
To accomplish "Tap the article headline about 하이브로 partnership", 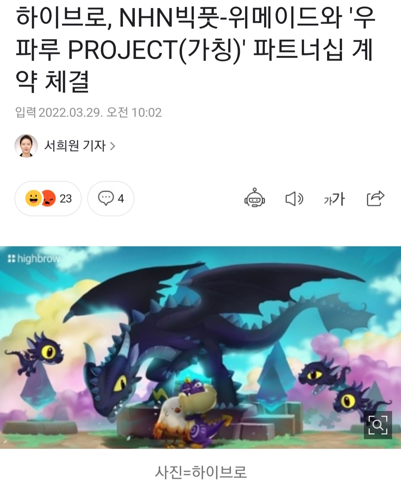I will coord(196,50).
